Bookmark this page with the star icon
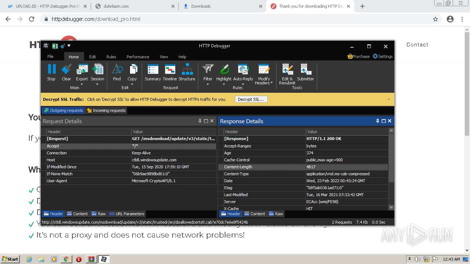This screenshot has height=264, width=470. 435,19
